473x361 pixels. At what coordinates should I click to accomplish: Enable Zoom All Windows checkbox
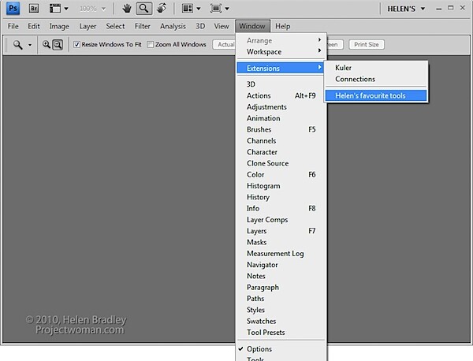[150, 45]
